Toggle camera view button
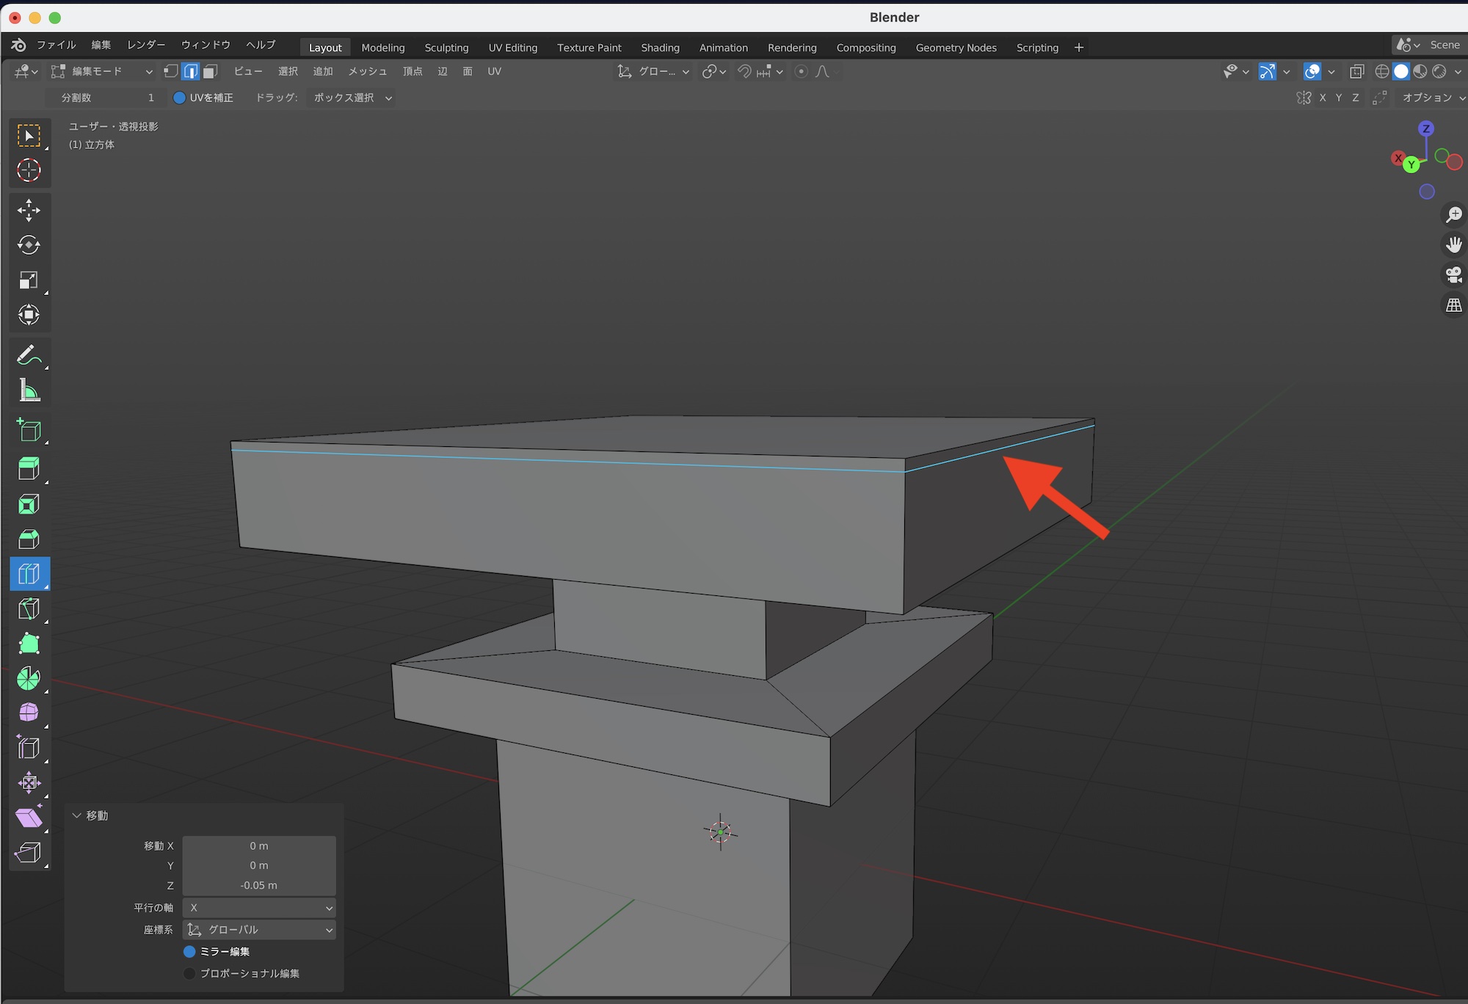1468x1004 pixels. pyautogui.click(x=1453, y=275)
